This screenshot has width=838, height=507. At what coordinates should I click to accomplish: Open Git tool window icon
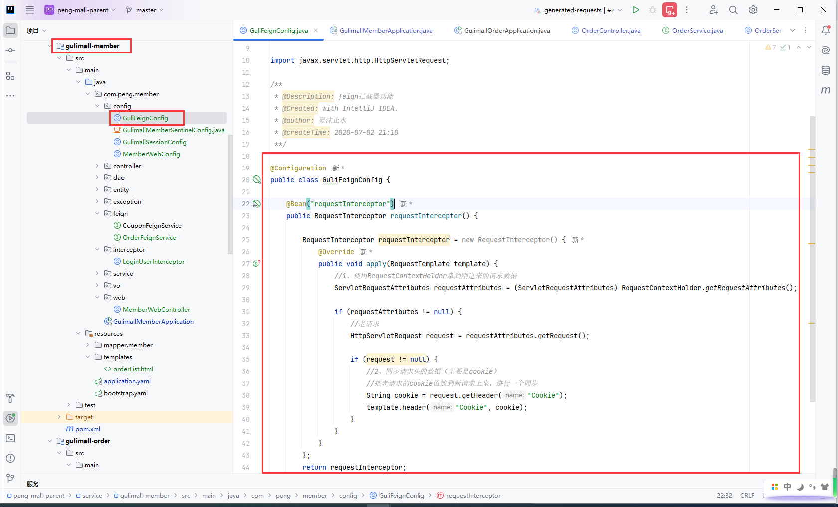[x=10, y=478]
